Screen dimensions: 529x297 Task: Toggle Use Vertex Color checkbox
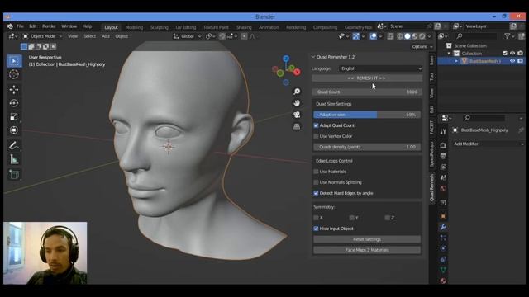pyautogui.click(x=316, y=136)
